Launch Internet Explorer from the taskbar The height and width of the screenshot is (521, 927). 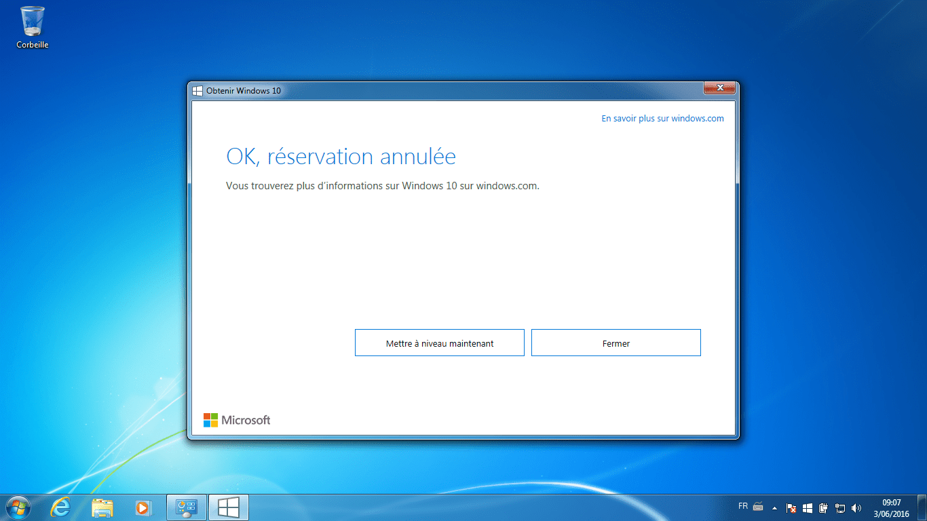(62, 507)
